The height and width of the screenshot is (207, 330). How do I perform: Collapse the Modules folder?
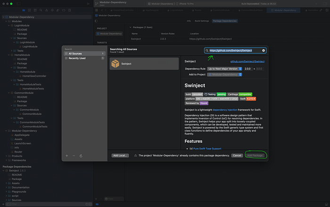[6, 21]
